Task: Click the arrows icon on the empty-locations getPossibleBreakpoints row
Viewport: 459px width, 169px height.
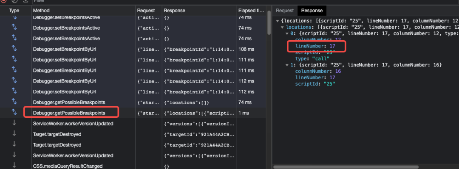Action: coord(14,102)
